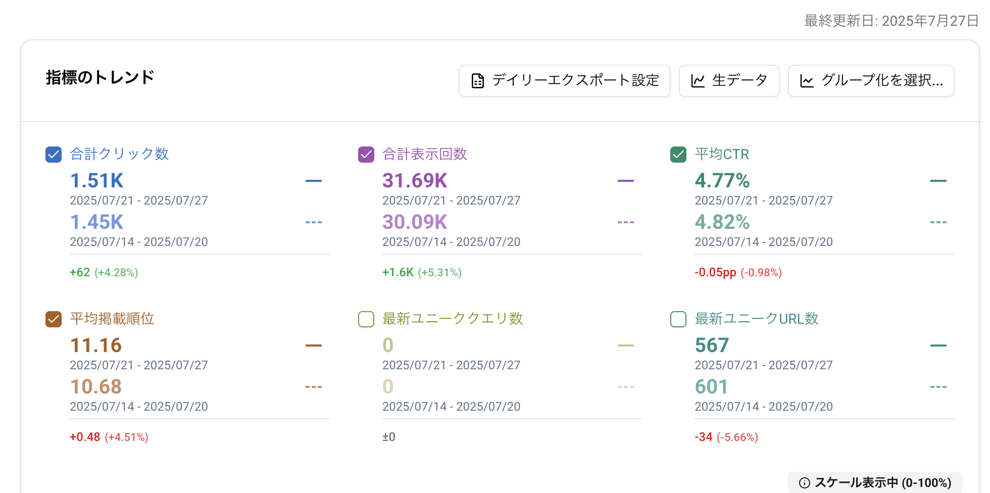Open デイリーエクスポート設定

564,80
